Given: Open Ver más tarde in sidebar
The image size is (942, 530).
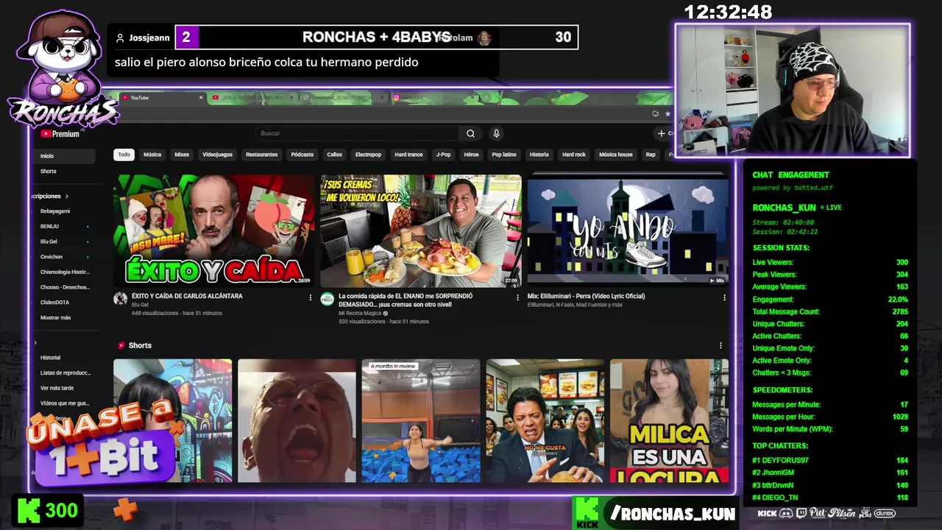Looking at the screenshot, I should coord(65,388).
